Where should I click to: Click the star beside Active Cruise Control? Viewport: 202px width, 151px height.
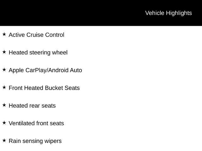(x=4, y=34)
